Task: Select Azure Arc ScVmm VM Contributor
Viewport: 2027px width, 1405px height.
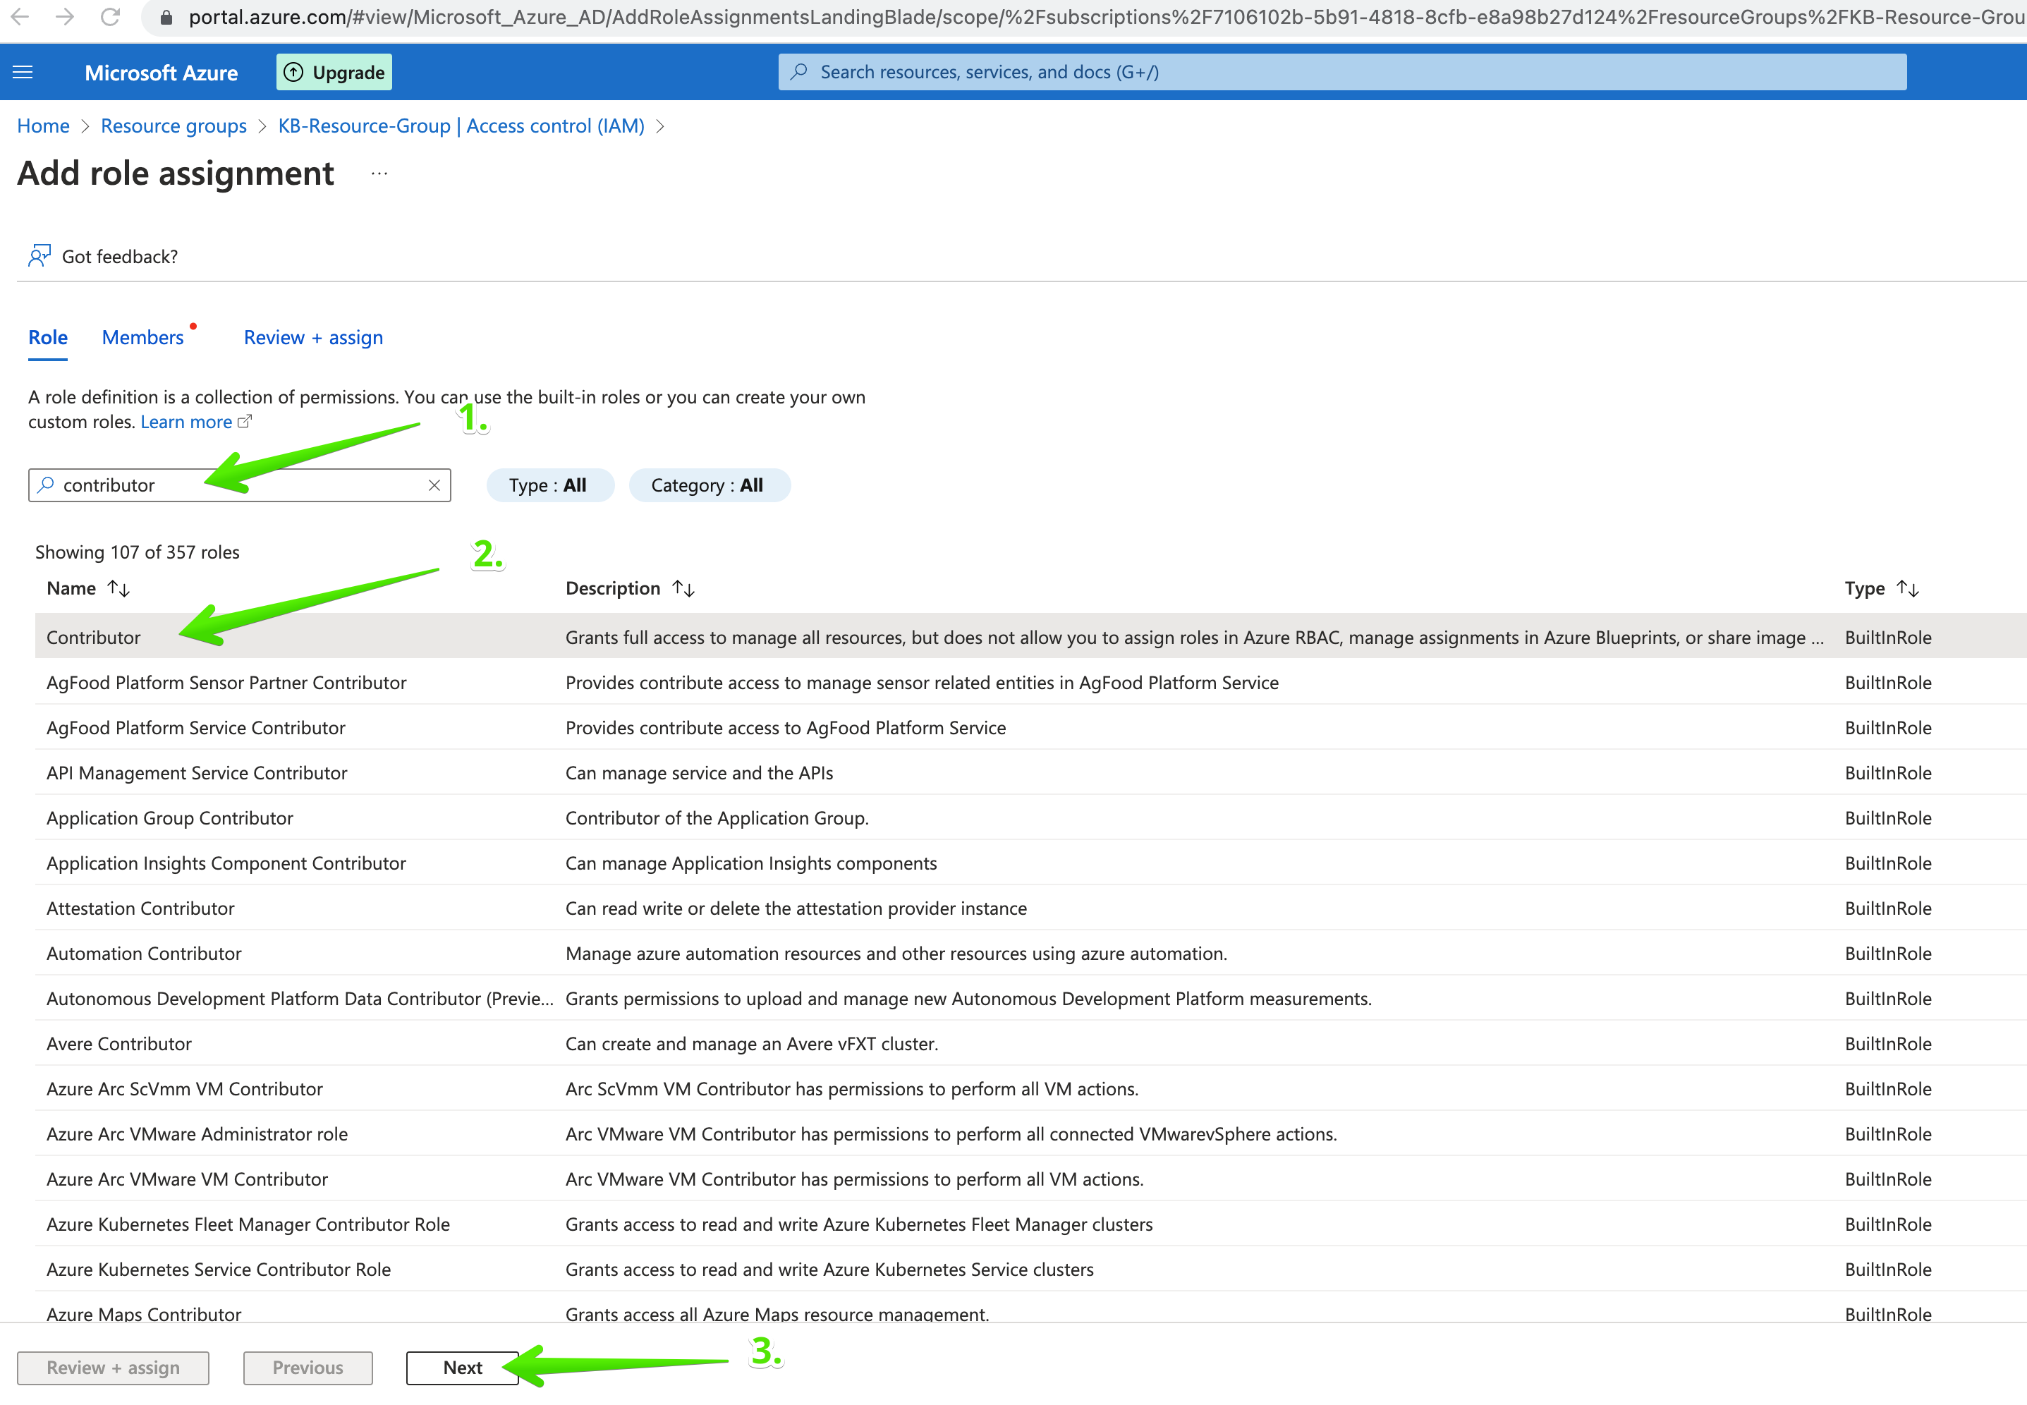Action: pos(1030,1089)
